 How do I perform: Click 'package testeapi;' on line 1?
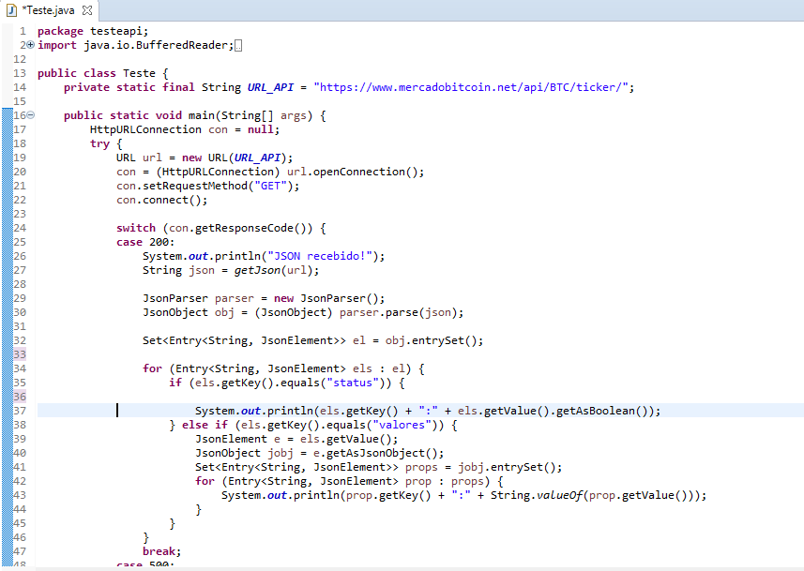coord(93,31)
